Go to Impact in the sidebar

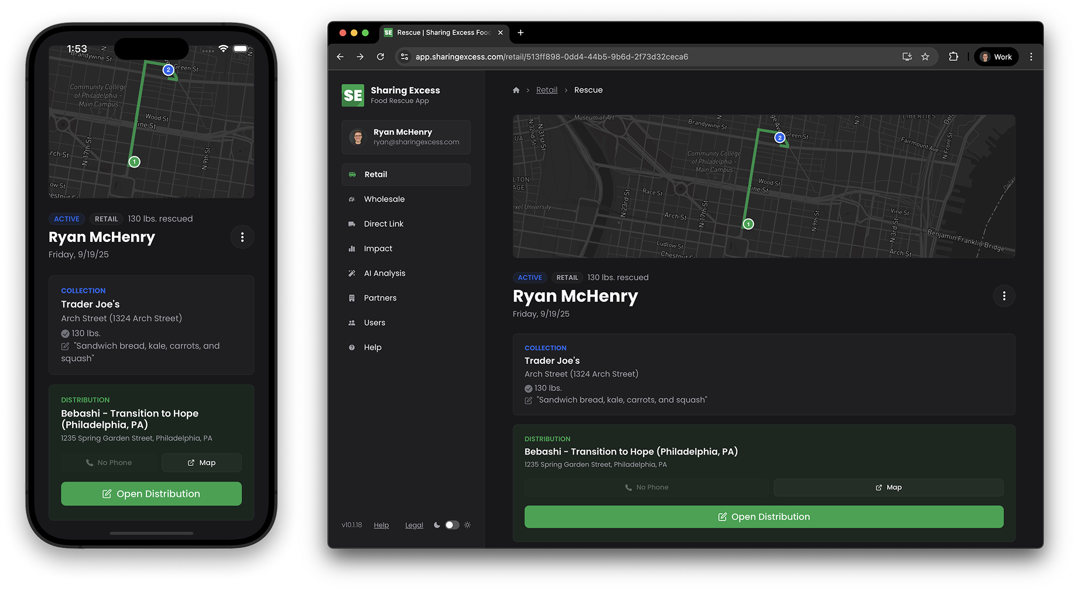coord(378,248)
